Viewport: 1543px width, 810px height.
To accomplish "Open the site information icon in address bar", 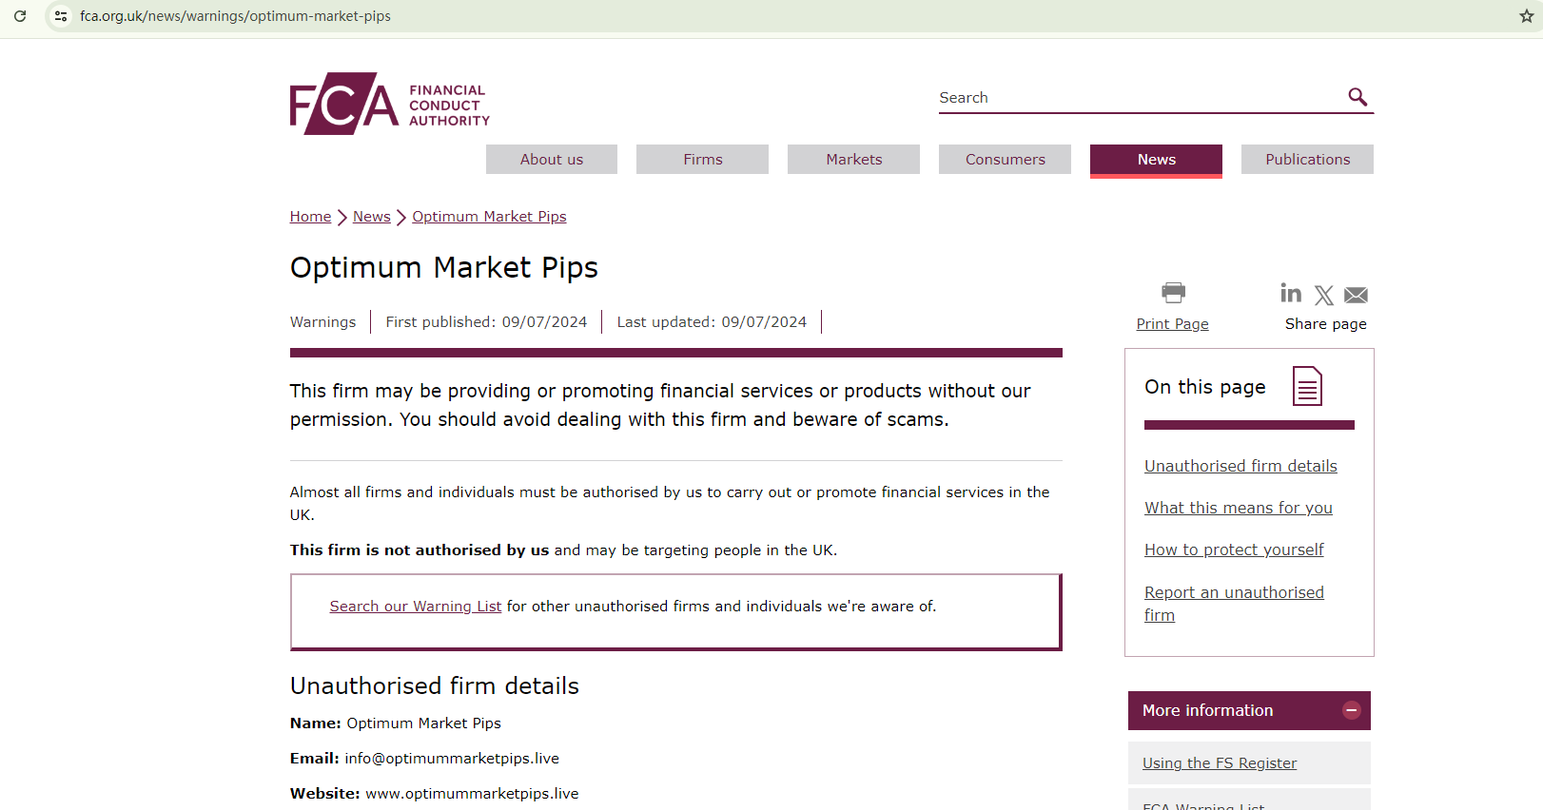I will pyautogui.click(x=61, y=16).
